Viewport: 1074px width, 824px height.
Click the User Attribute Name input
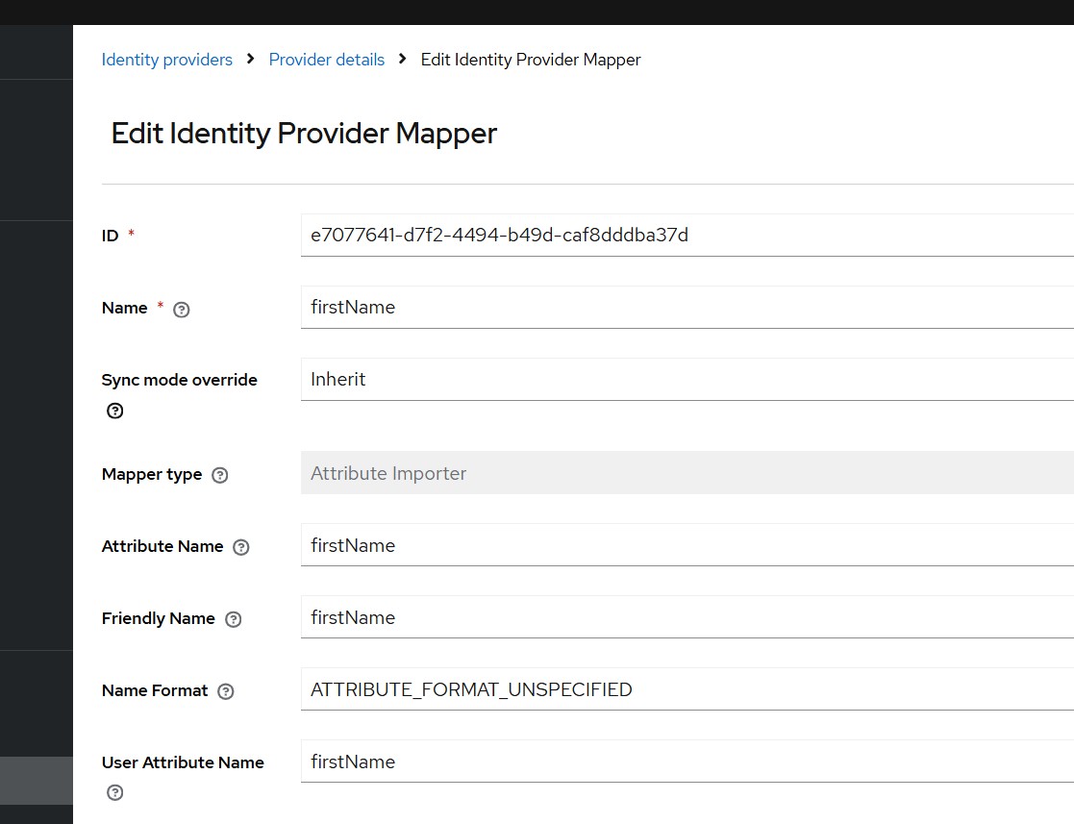tap(673, 761)
